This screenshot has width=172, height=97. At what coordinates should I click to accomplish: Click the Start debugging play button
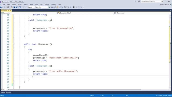[x=49, y=7]
